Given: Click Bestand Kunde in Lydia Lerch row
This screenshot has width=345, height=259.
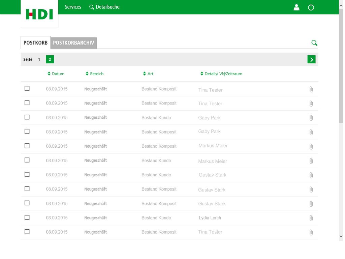Looking at the screenshot, I should click(x=156, y=218).
